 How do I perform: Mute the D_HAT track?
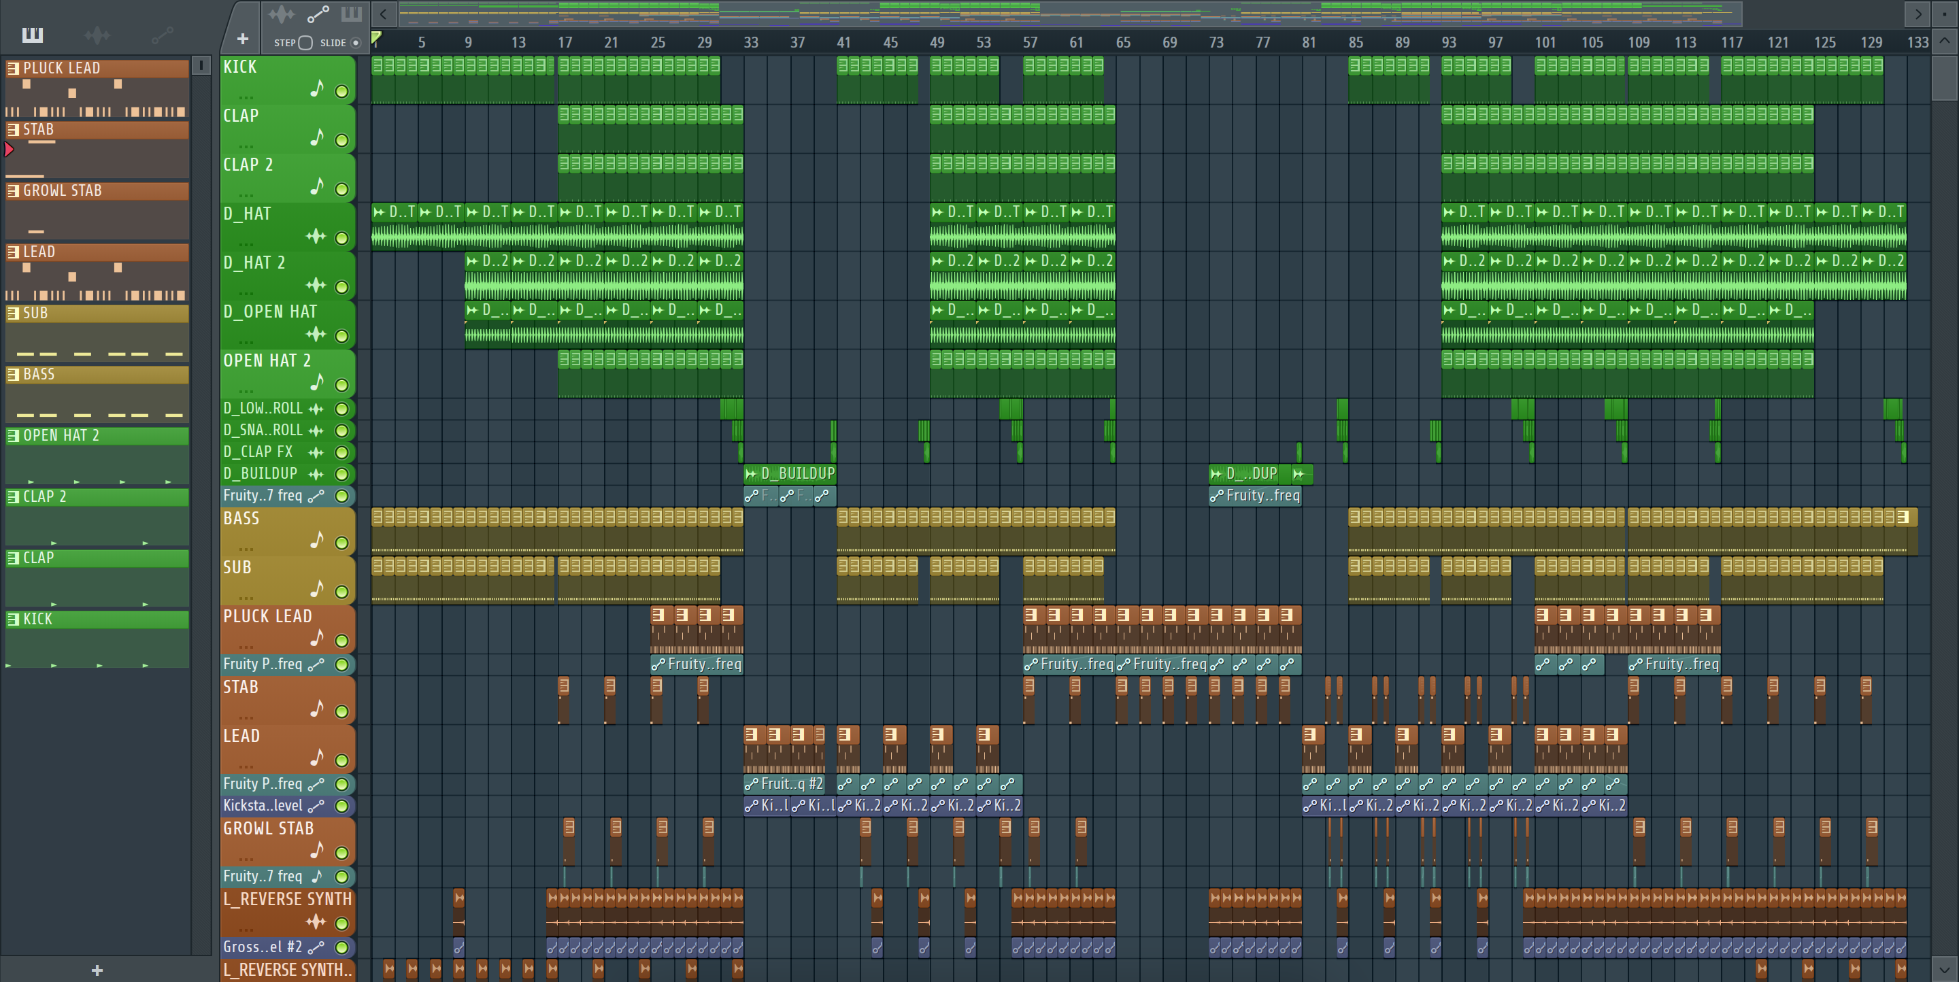click(342, 238)
